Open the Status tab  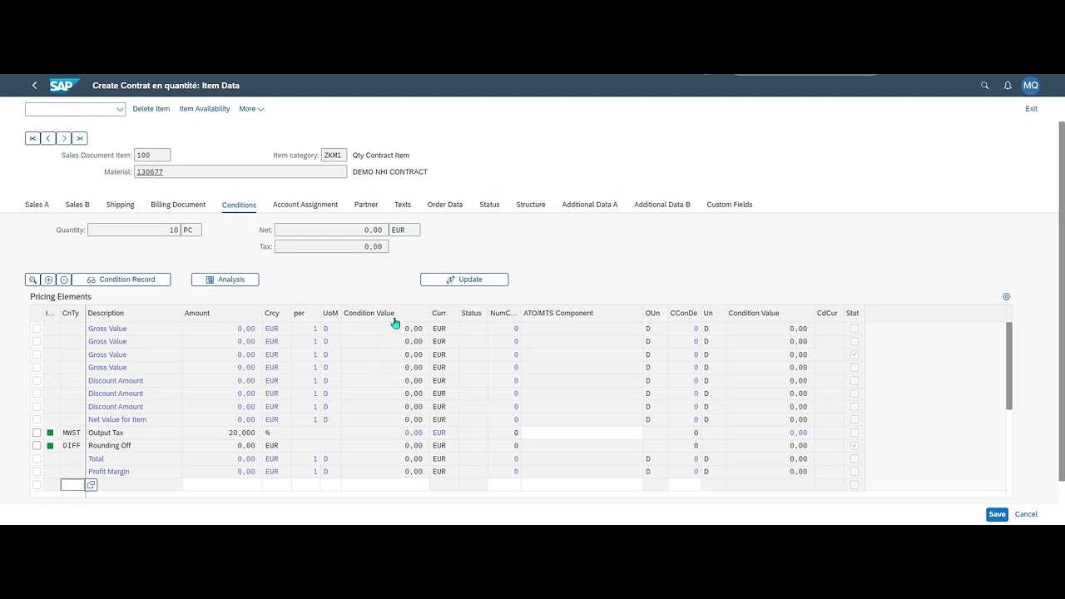(489, 205)
